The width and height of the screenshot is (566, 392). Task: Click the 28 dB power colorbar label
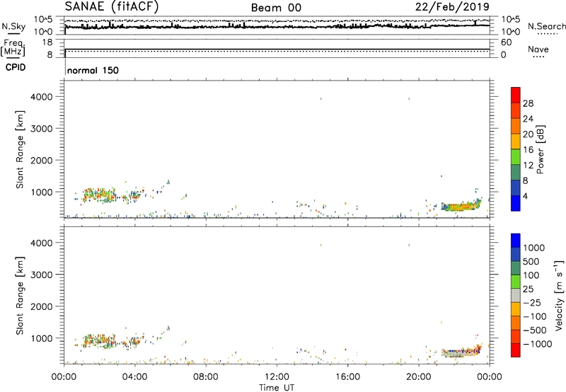point(528,103)
